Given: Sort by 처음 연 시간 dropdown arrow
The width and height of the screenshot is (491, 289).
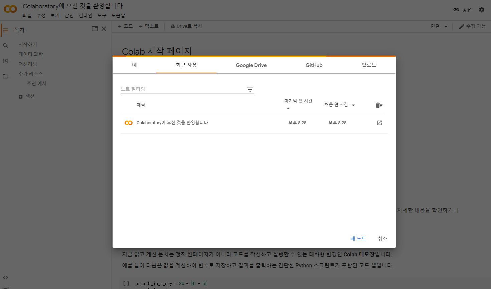Looking at the screenshot, I should (353, 105).
